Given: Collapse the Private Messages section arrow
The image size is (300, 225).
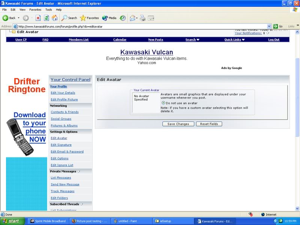Looking at the screenshot, I should [78, 171].
